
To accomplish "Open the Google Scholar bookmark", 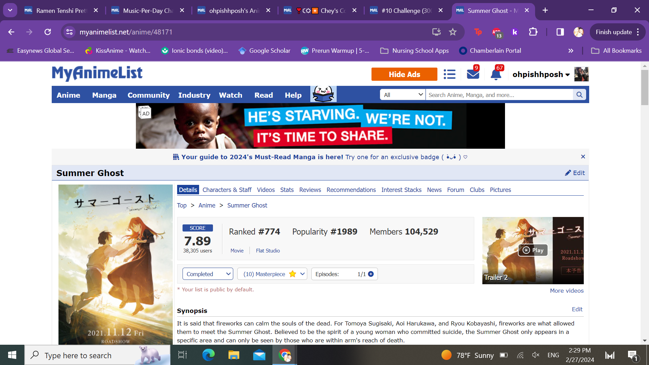I will pyautogui.click(x=264, y=51).
